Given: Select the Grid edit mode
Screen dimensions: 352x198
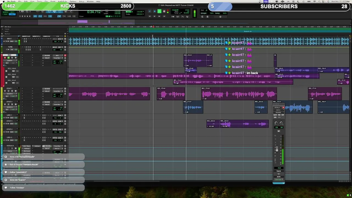Looking at the screenshot, I should 12,14.
